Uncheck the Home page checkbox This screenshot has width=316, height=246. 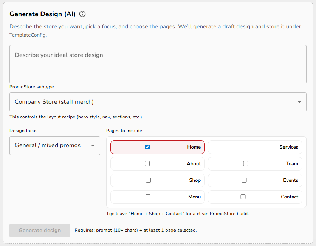click(x=147, y=147)
